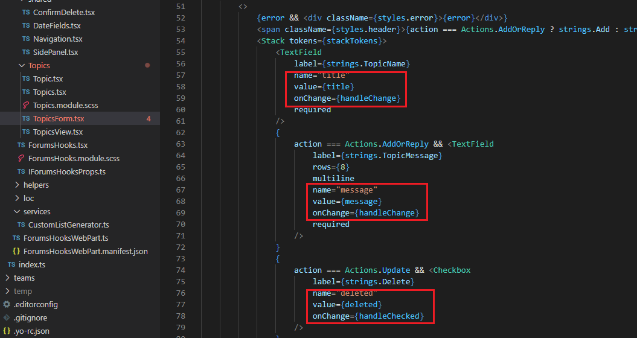Click the SCSS icon beside Topics.module.scss
Image resolution: width=637 pixels, height=338 pixels.
pyautogui.click(x=25, y=106)
